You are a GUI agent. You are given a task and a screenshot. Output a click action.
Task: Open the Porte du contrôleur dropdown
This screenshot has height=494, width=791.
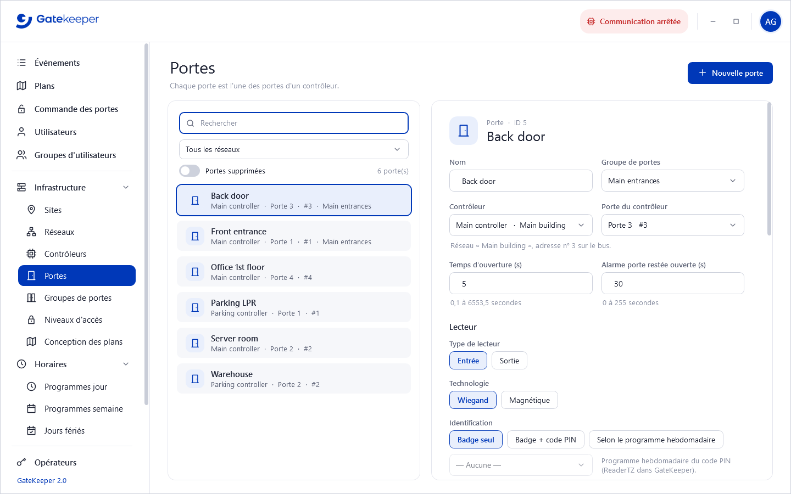[x=673, y=225]
